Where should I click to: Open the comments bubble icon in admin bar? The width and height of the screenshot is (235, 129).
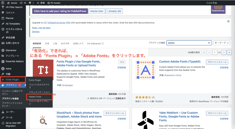click(30, 3)
